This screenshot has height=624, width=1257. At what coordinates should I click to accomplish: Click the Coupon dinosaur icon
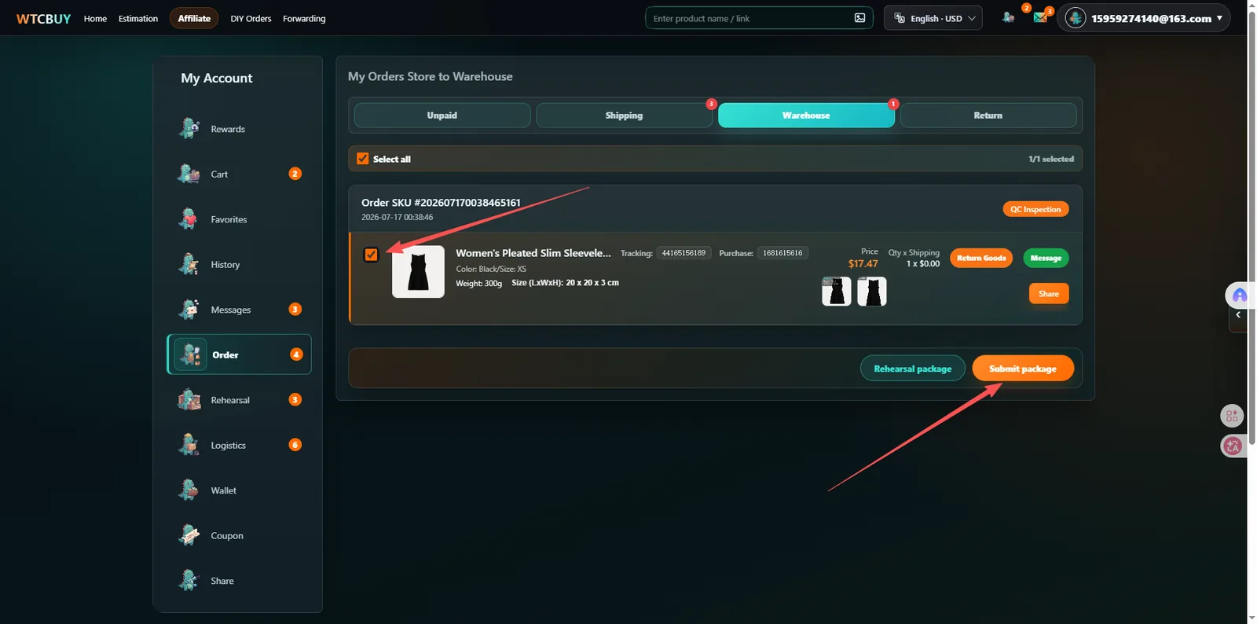pyautogui.click(x=189, y=535)
